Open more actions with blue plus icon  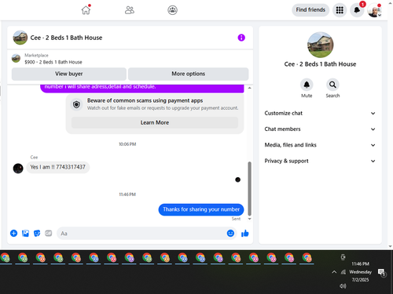(x=13, y=233)
